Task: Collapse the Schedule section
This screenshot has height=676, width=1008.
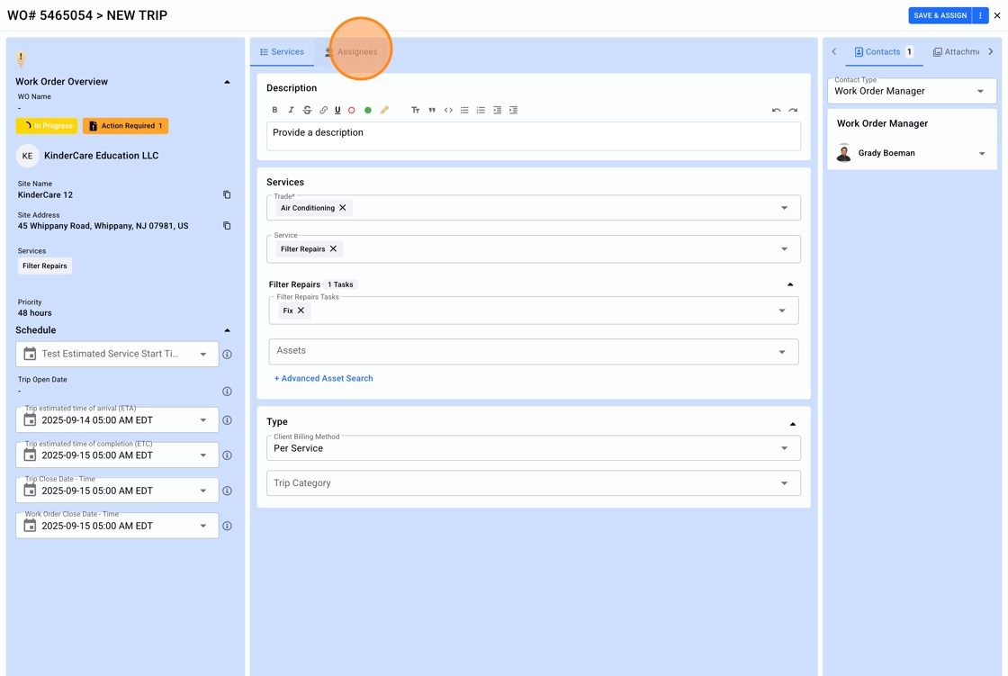Action: 227,330
